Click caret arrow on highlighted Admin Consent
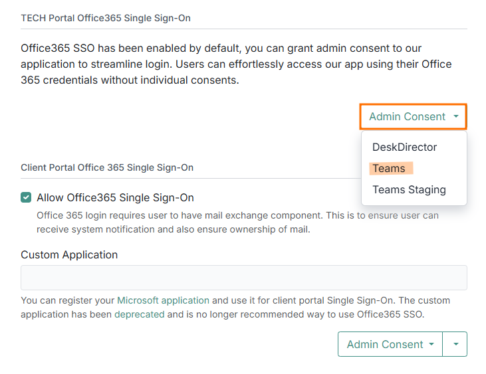The height and width of the screenshot is (374, 486). [456, 116]
